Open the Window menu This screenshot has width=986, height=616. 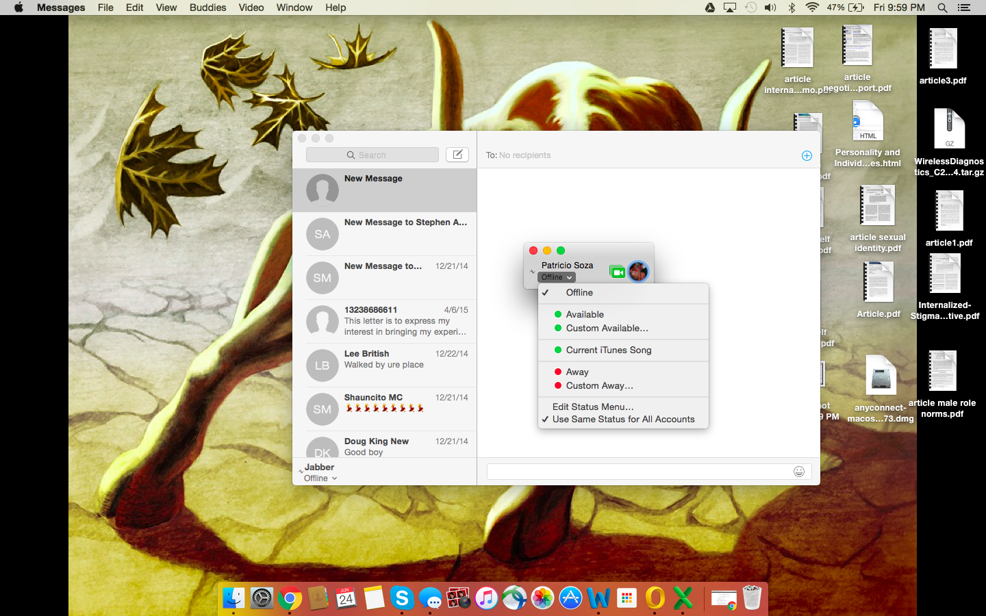point(294,8)
